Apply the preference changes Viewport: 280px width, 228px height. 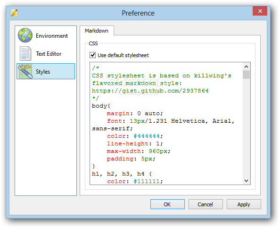pyautogui.click(x=244, y=204)
